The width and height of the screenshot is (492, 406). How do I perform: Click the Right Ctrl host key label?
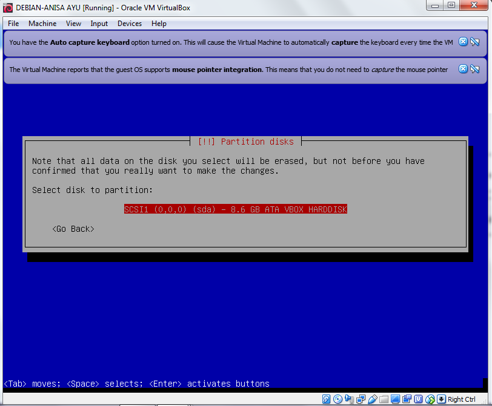click(x=462, y=399)
